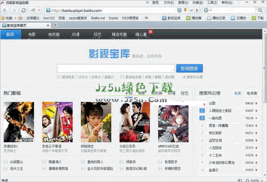
Task: Switch ranking list to 电视剧 tab
Action: (x=252, y=93)
